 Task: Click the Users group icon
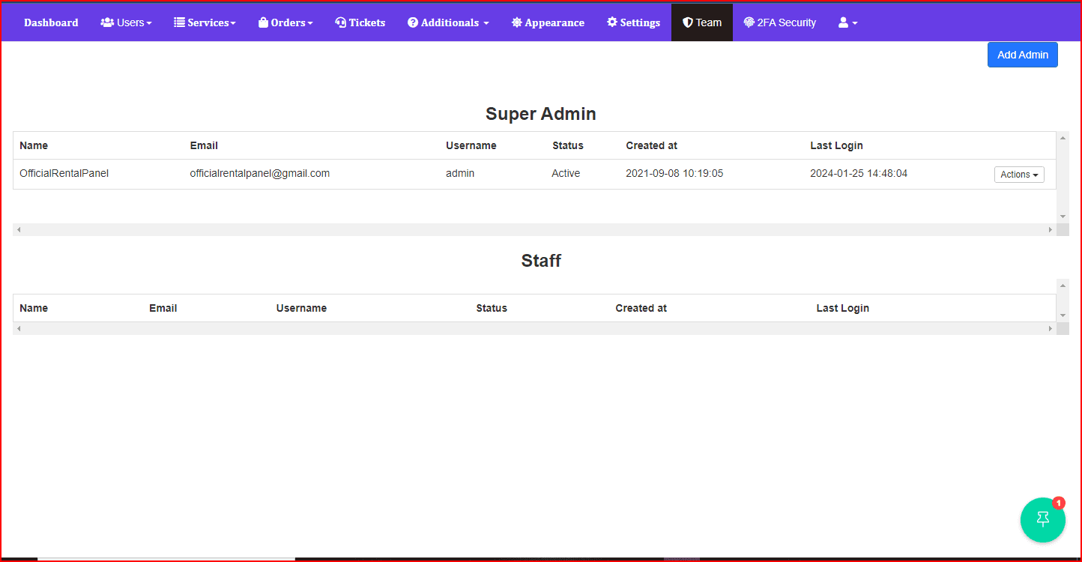click(x=107, y=22)
